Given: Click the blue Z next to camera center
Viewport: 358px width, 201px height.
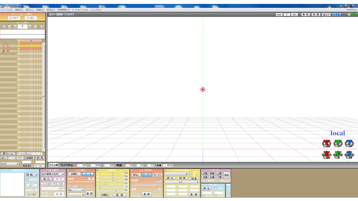Looking at the screenshot, I should click(x=102, y=165).
